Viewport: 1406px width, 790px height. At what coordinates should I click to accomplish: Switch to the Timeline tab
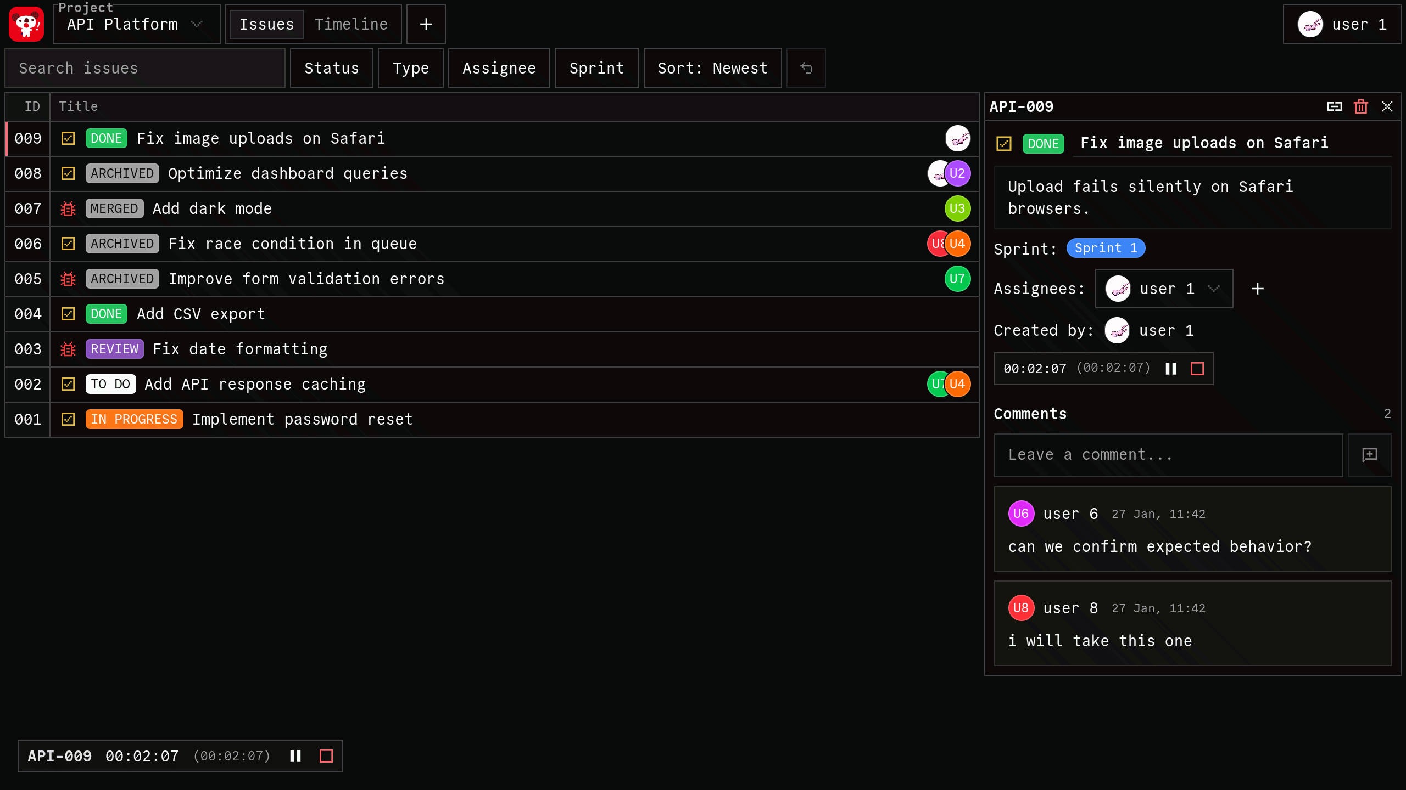351,24
